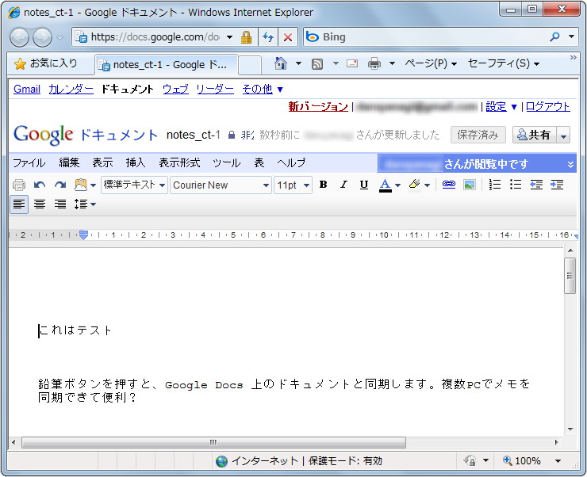The width and height of the screenshot is (587, 477).
Task: Click the lock privacy icon beside notes_ct-1
Action: click(232, 135)
